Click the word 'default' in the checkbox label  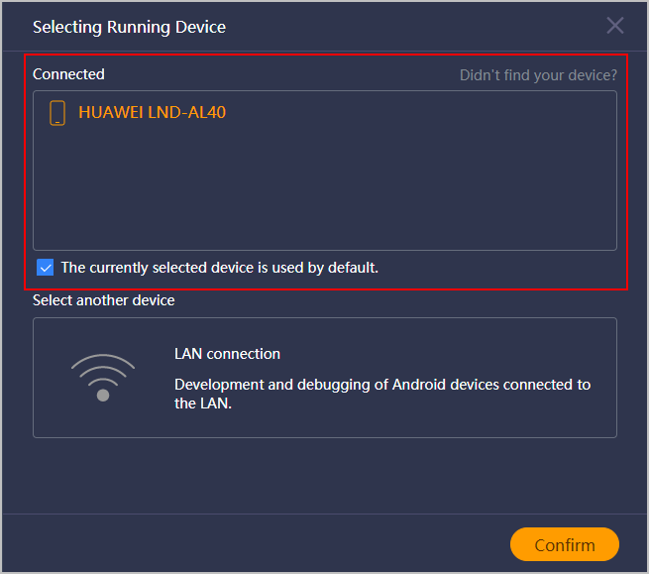[x=352, y=268]
